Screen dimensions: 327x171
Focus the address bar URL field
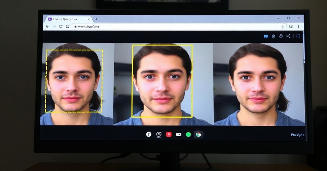pyautogui.click(x=179, y=26)
